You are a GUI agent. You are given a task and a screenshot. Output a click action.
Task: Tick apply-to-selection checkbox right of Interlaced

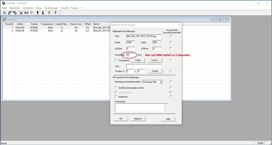(x=171, y=97)
